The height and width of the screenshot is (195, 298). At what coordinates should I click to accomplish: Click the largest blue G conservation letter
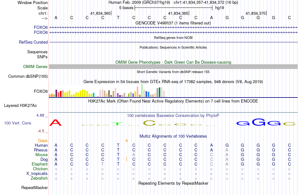[259, 122]
